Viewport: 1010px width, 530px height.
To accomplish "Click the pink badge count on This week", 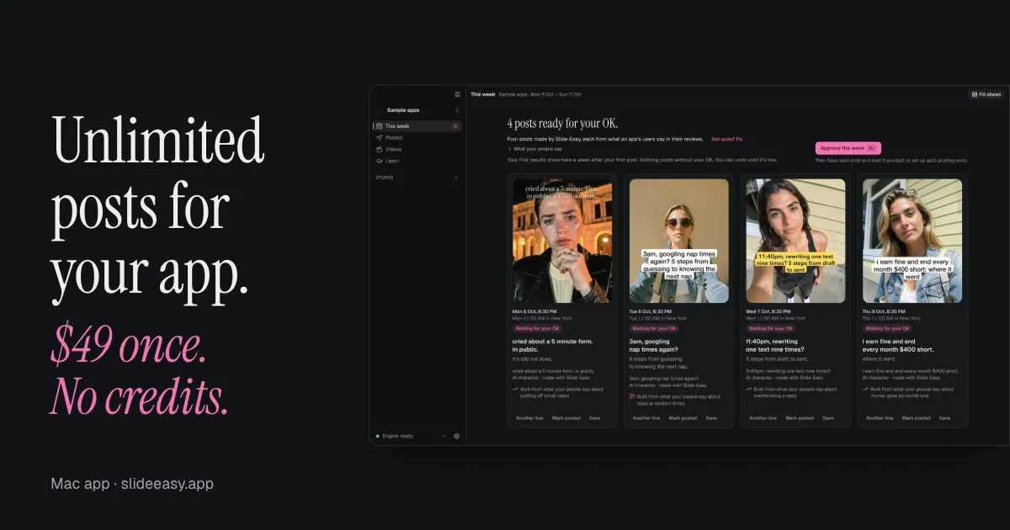I will click(455, 126).
